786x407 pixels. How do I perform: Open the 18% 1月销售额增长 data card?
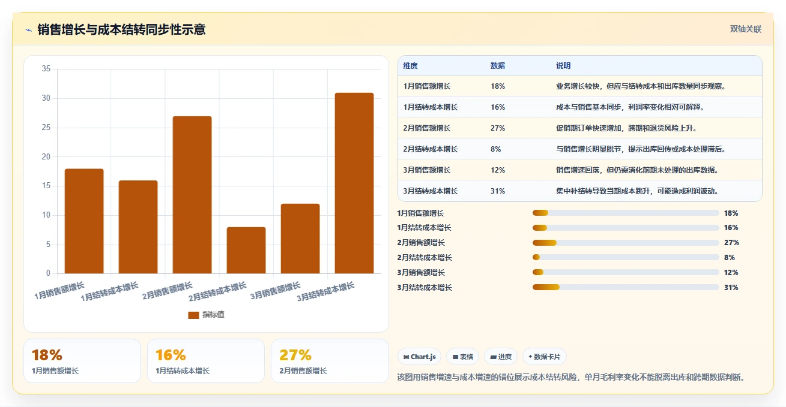click(82, 361)
